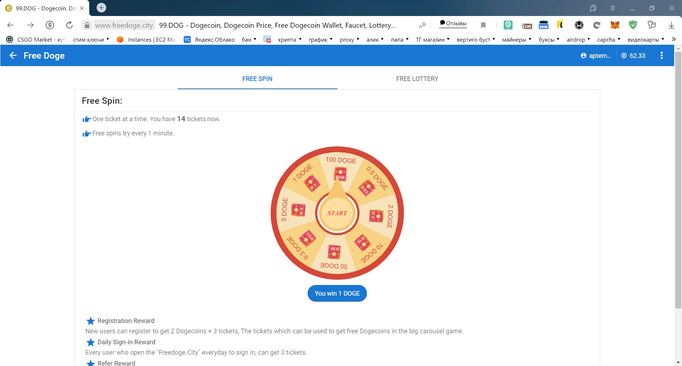Open the page translate icon
This screenshot has width=682, height=366.
pos(422,25)
